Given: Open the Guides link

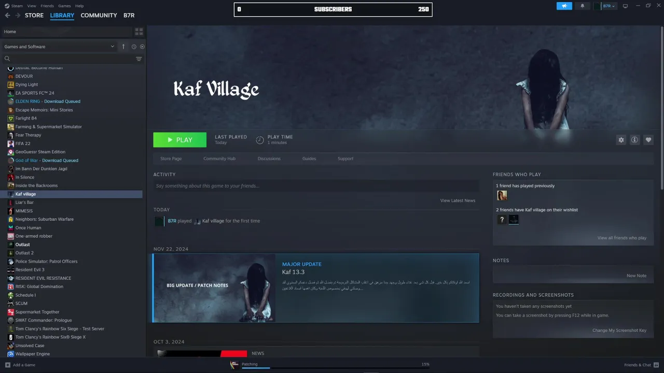Looking at the screenshot, I should 309,159.
